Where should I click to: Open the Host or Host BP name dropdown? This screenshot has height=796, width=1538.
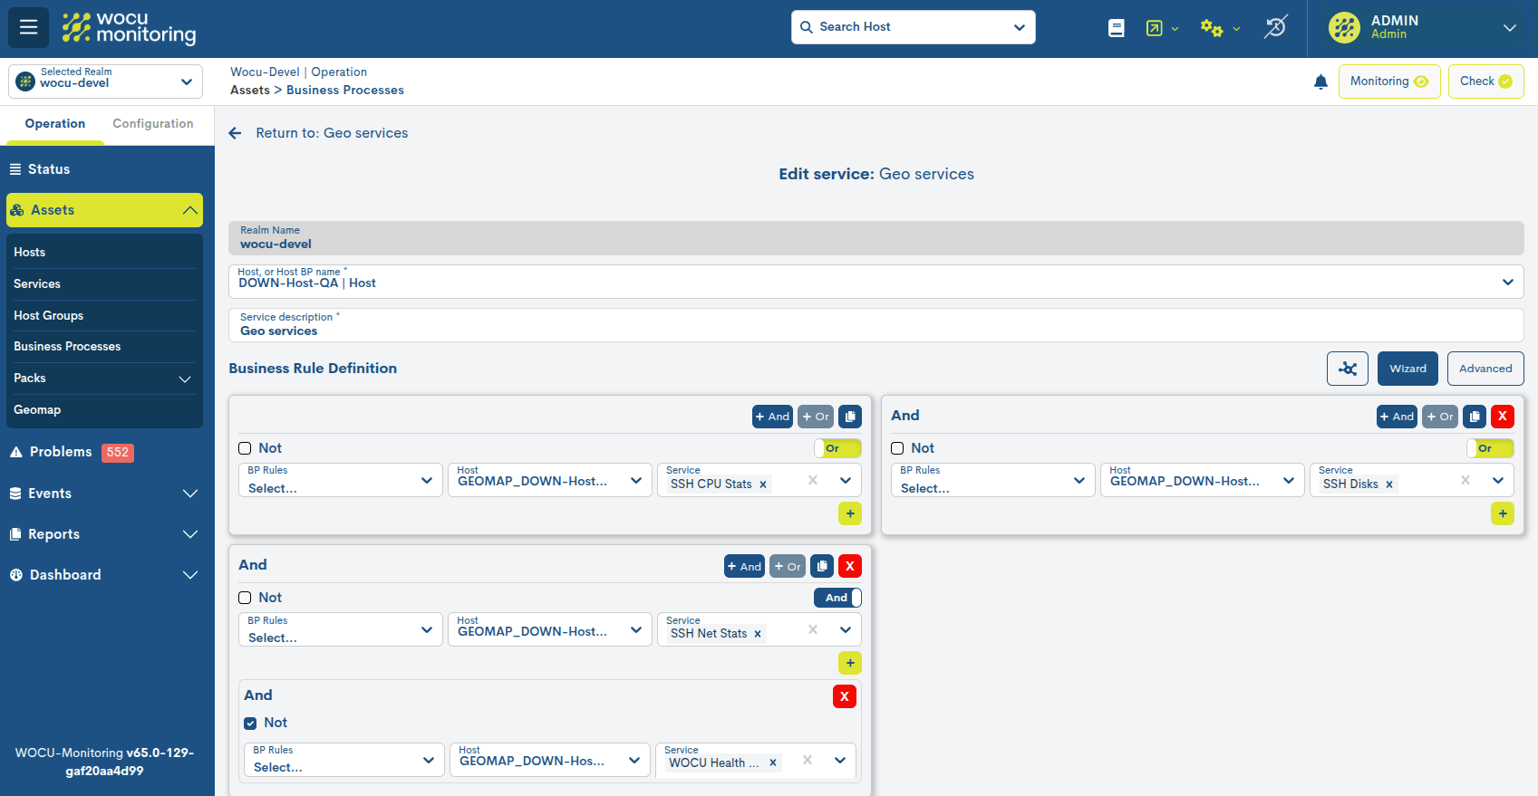click(x=1507, y=282)
